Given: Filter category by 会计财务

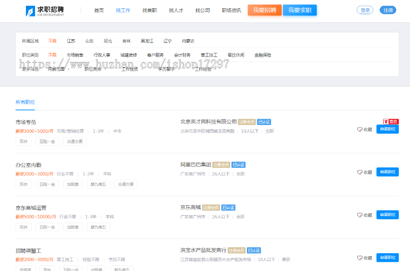Looking at the screenshot, I should coord(182,55).
